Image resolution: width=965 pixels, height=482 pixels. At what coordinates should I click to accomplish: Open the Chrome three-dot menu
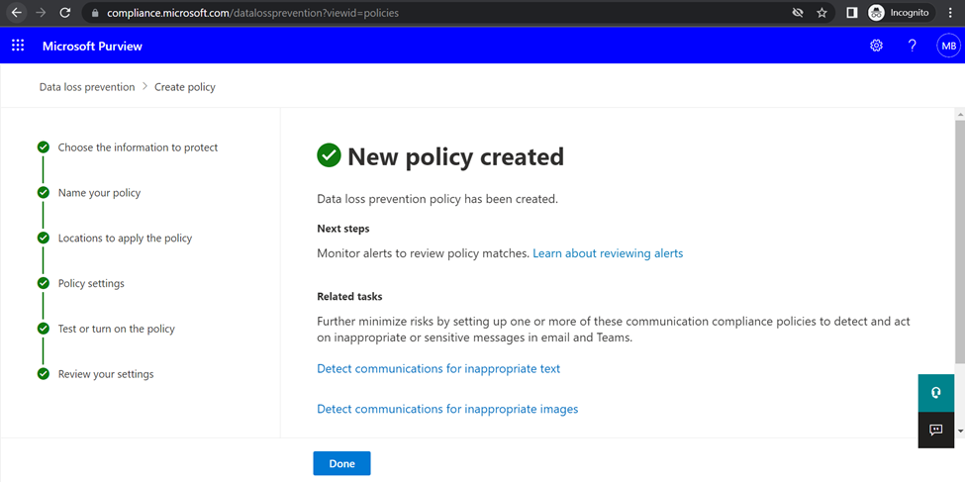[x=951, y=12]
